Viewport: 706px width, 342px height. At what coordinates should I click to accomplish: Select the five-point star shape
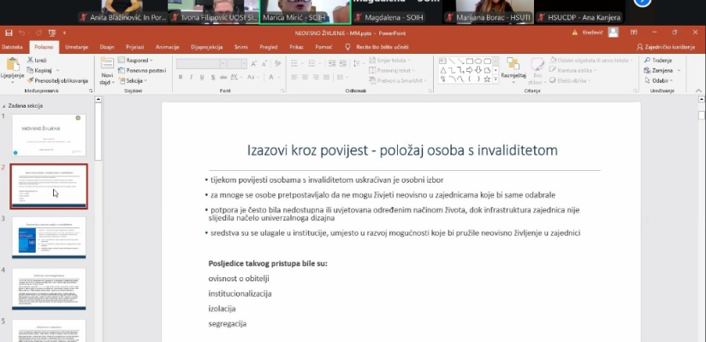[487, 80]
